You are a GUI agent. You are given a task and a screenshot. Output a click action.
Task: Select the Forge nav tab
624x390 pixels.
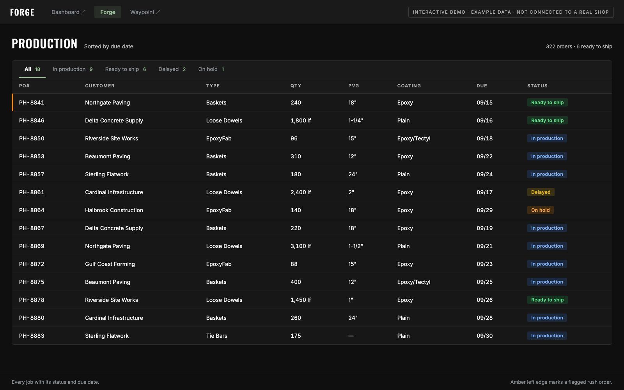tap(108, 12)
